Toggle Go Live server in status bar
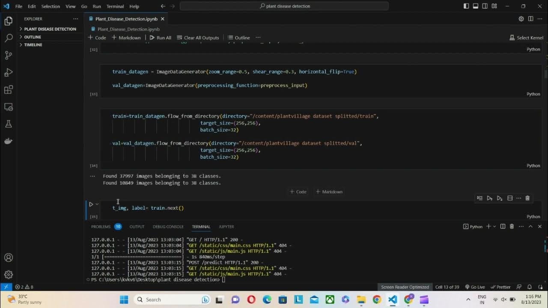Screen dimensions: 548x308 click(475, 287)
